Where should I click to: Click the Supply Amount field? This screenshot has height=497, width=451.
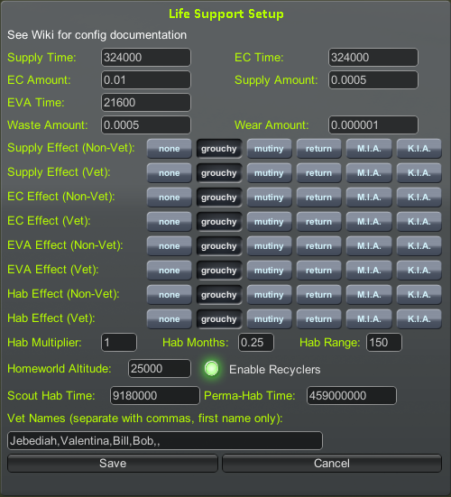[x=373, y=80]
